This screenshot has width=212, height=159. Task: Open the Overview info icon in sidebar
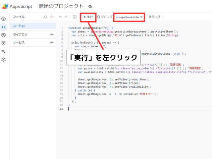pyautogui.click(x=4, y=19)
